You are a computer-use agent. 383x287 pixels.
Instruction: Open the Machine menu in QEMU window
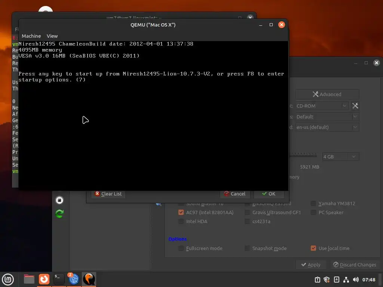click(31, 36)
